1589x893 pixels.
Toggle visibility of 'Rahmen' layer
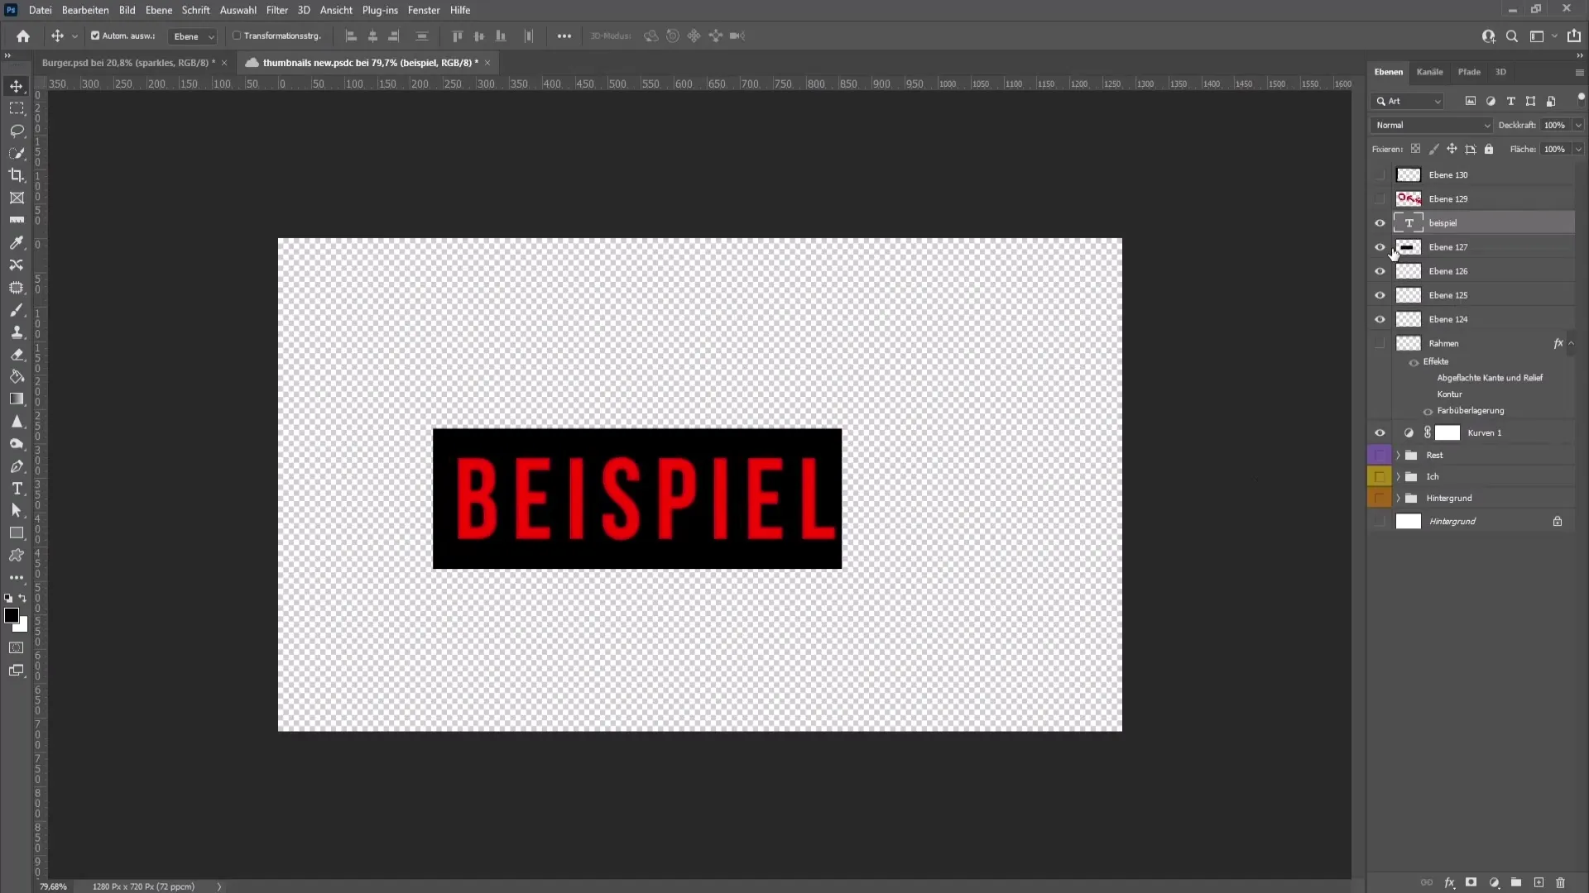1380,342
